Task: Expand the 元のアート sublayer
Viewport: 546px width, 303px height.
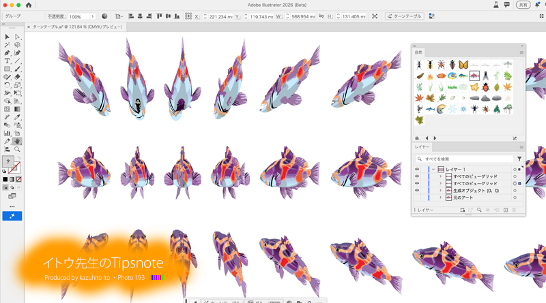Action: (440, 197)
